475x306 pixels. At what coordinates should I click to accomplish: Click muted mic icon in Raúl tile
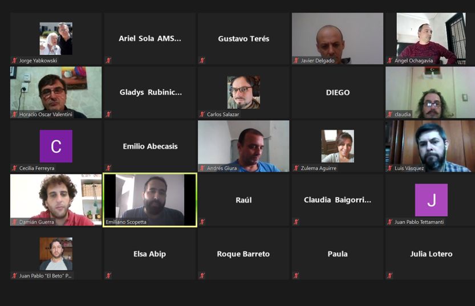[202, 222]
